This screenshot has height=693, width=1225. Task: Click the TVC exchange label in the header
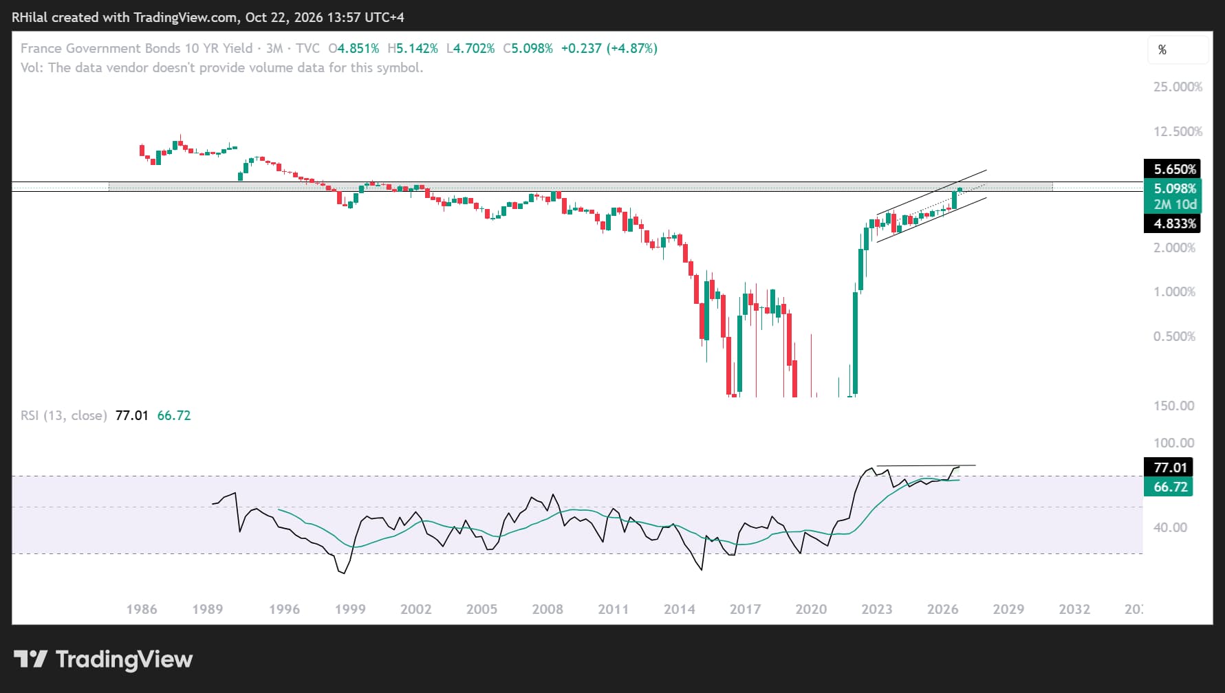[307, 48]
